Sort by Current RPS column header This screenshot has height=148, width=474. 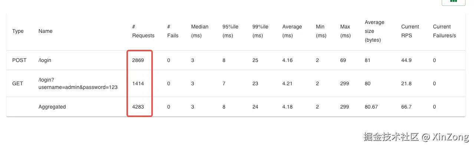pos(410,31)
